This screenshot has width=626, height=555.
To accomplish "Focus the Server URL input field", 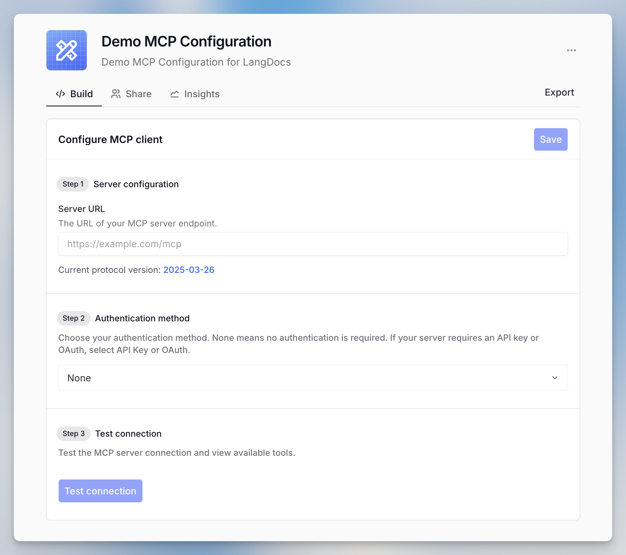I will [313, 244].
